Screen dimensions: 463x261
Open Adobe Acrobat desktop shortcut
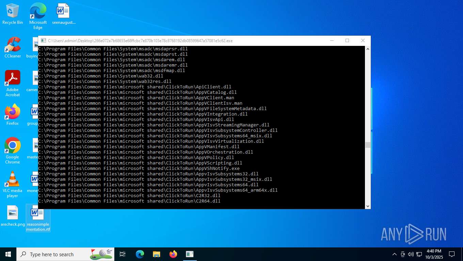pyautogui.click(x=13, y=84)
